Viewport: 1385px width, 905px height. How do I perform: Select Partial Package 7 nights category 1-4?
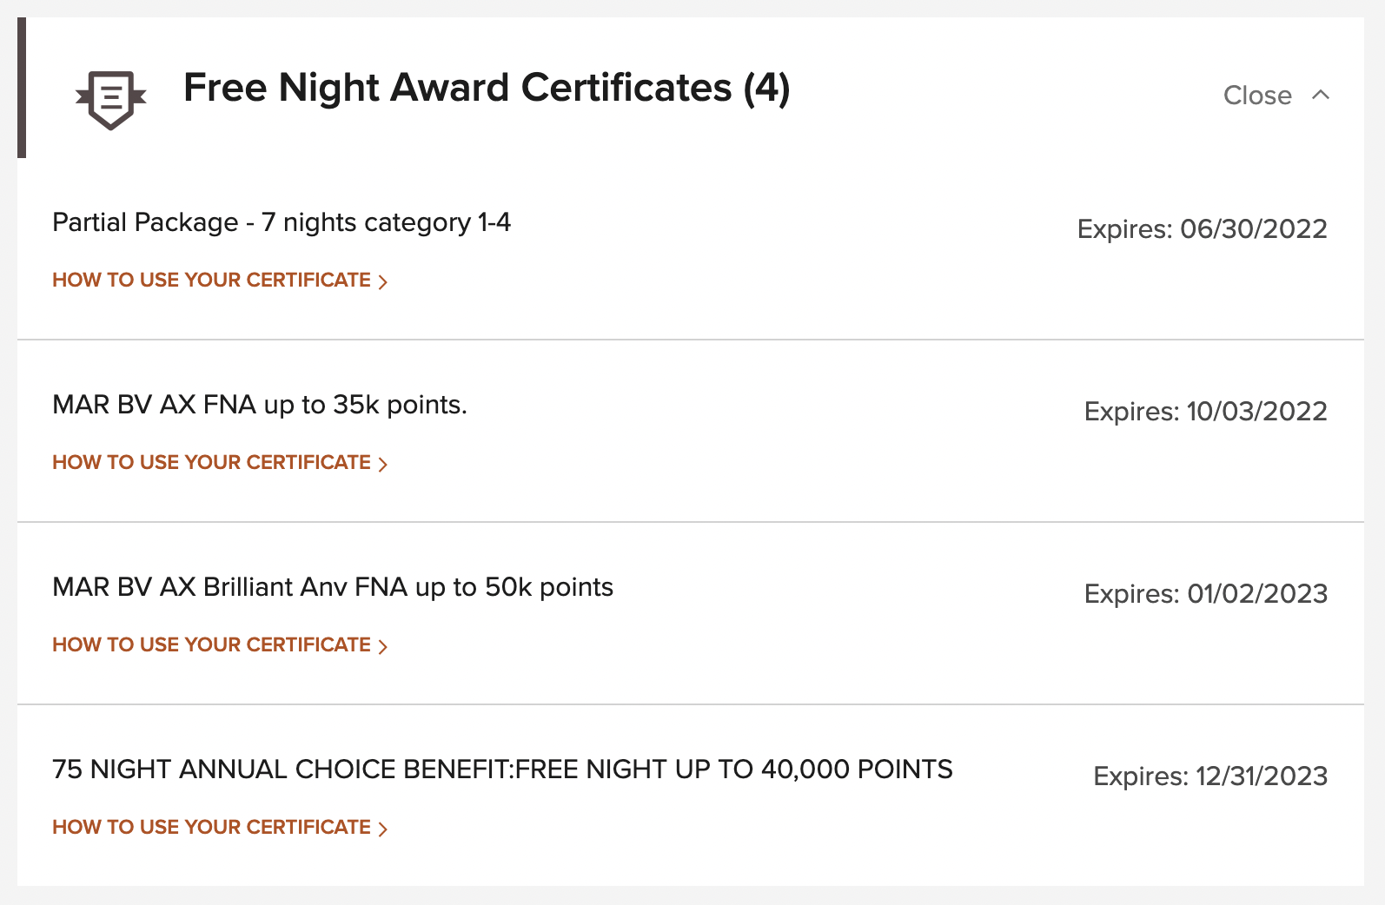tap(282, 223)
